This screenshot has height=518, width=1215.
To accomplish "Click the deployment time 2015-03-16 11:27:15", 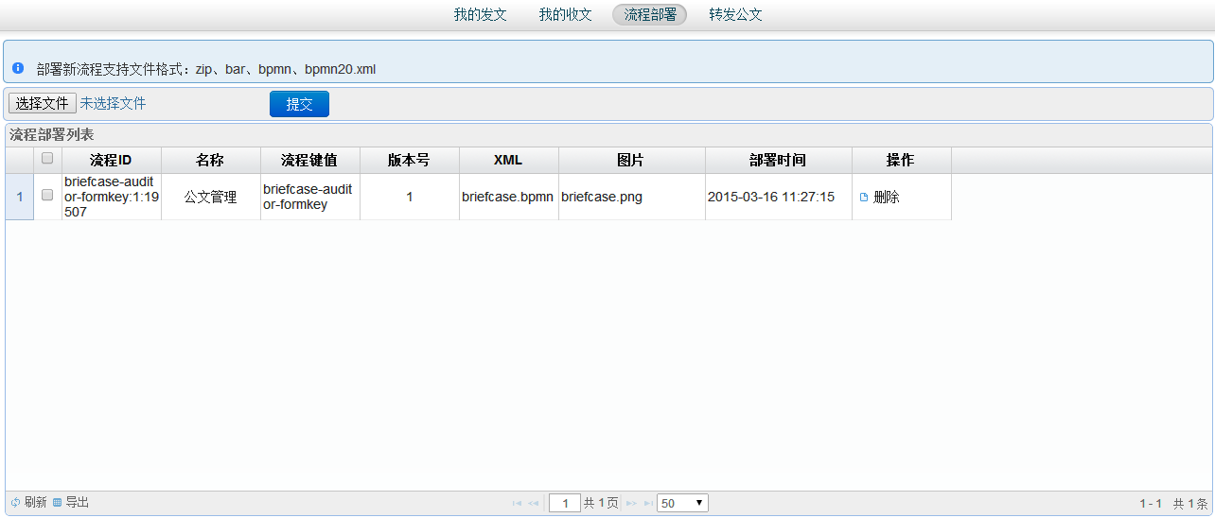I will pyautogui.click(x=771, y=197).
